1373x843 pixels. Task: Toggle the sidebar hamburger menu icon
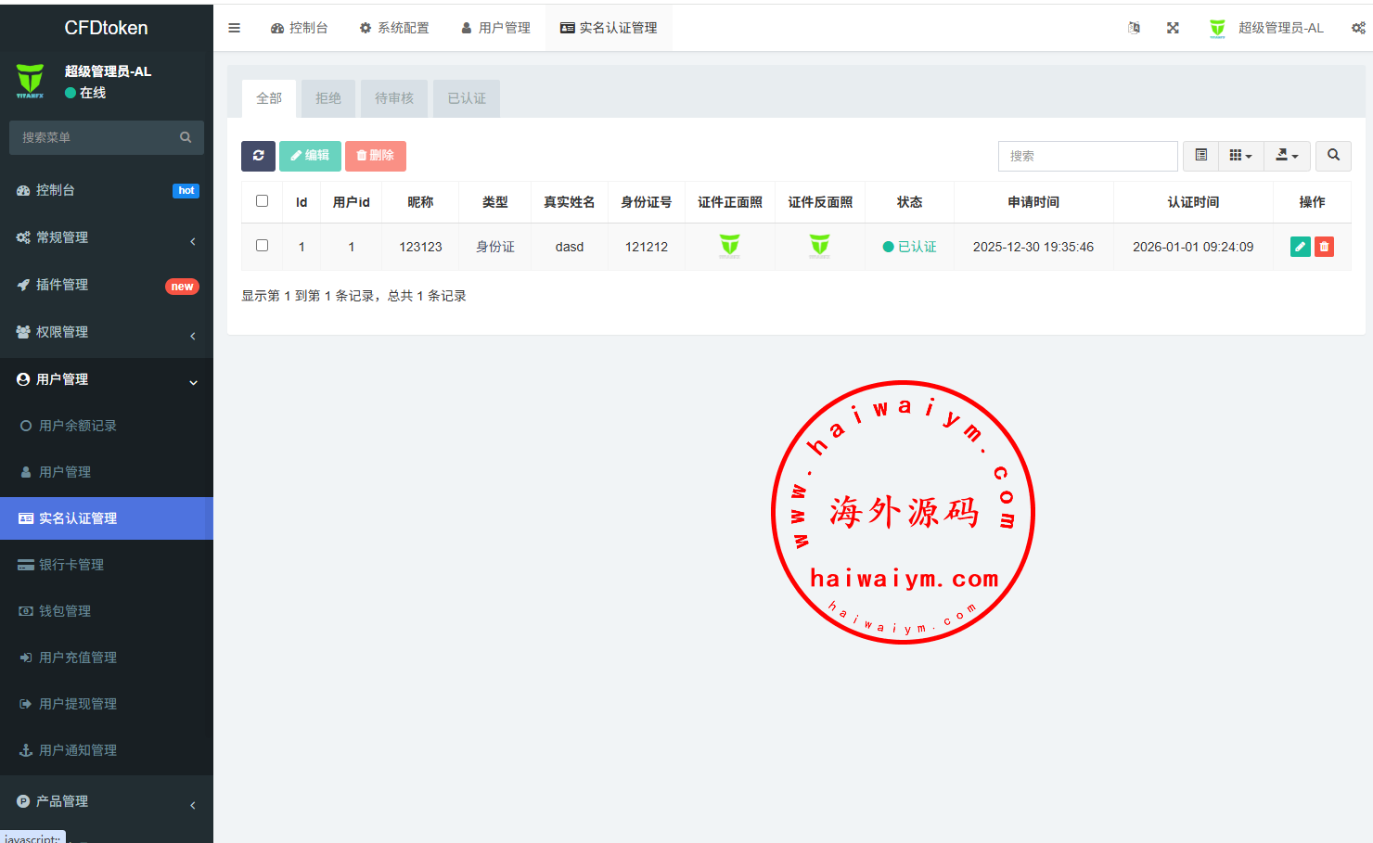point(234,28)
